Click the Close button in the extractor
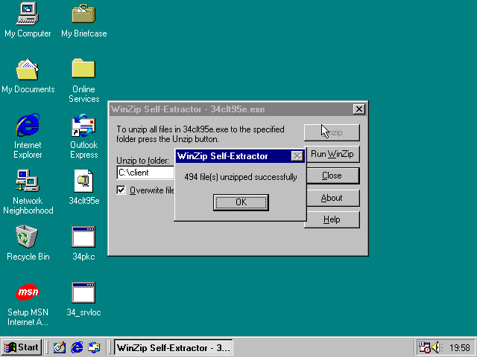Screen dimensions: 477x357 332,176
